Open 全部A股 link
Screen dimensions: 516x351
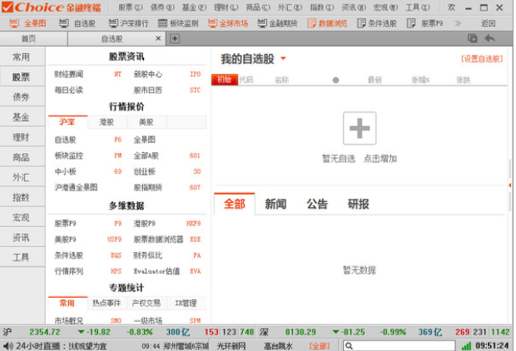pos(146,156)
